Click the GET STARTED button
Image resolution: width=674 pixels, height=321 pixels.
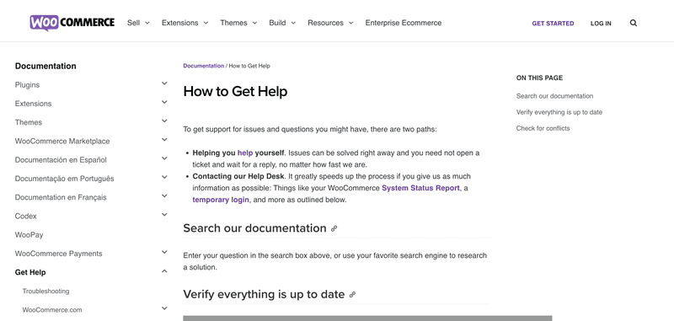point(553,24)
